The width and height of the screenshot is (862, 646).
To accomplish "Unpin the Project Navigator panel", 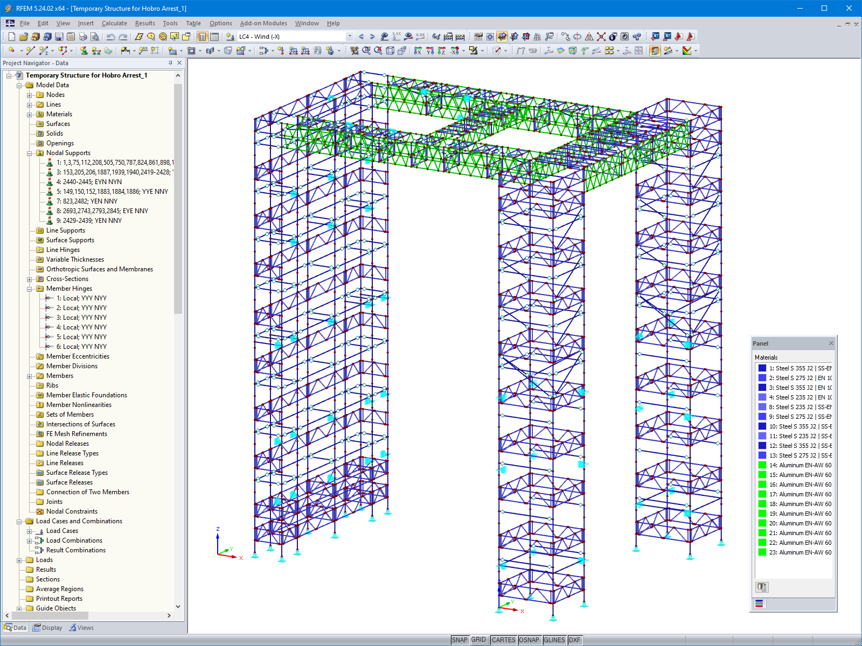I will (171, 63).
